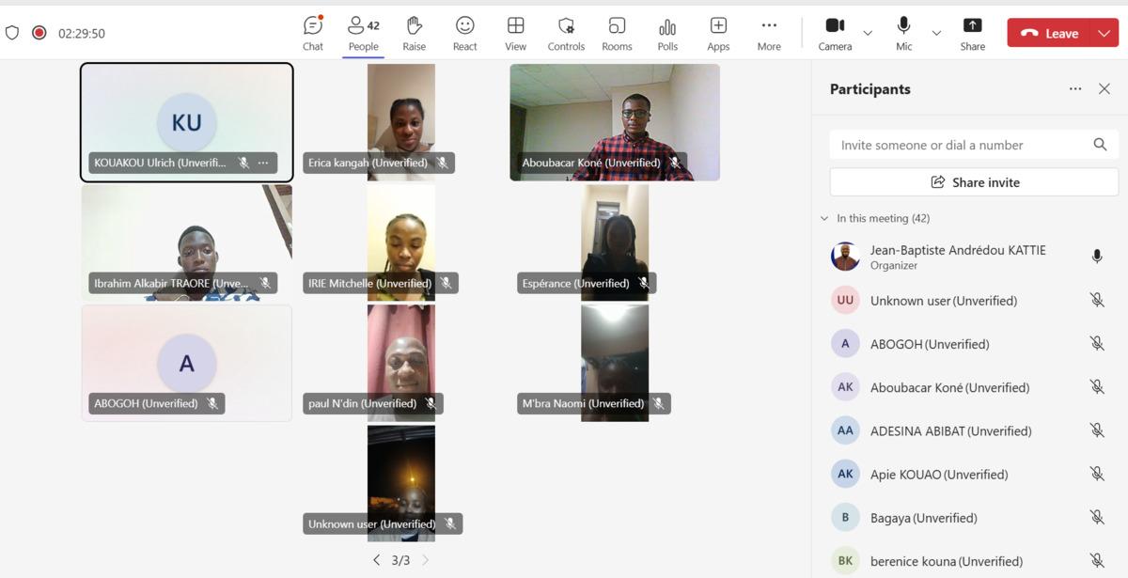Viewport: 1128px width, 578px height.
Task: Open Participants panel more options
Action: (x=1075, y=89)
